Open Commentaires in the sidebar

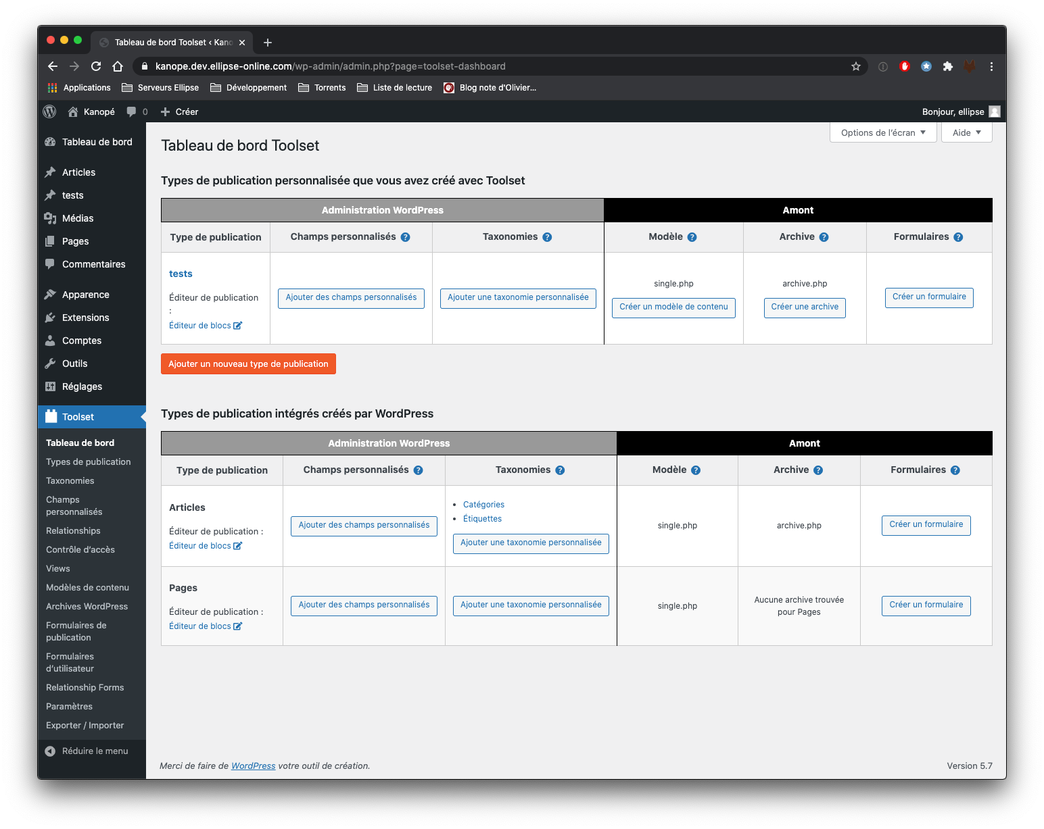92,264
